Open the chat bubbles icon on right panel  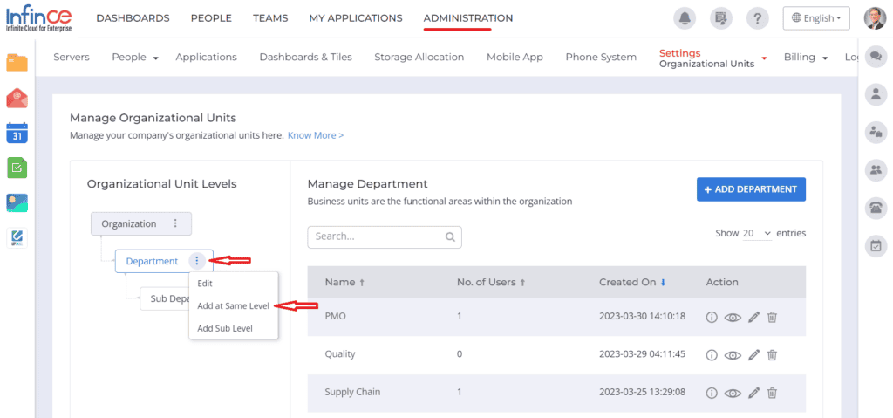click(876, 57)
